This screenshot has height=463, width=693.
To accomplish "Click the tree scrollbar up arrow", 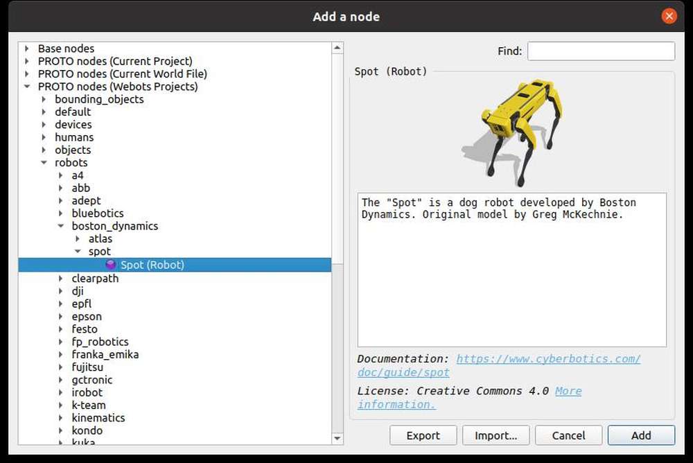I will point(337,48).
